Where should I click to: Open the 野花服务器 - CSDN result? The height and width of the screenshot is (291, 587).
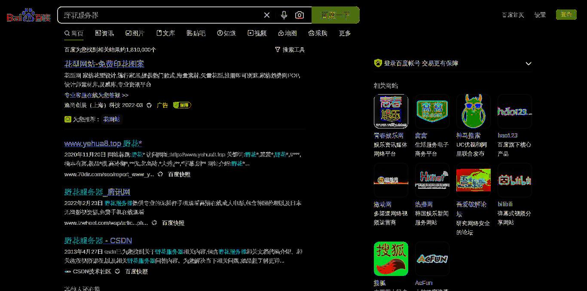click(98, 240)
